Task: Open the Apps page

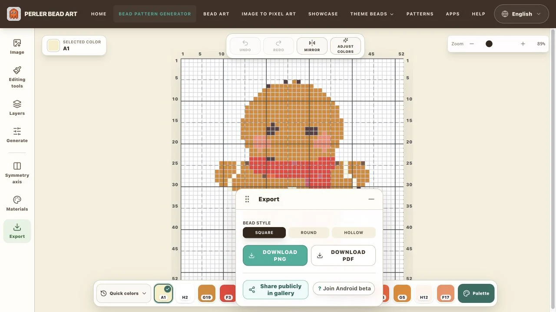Action: click(x=453, y=14)
